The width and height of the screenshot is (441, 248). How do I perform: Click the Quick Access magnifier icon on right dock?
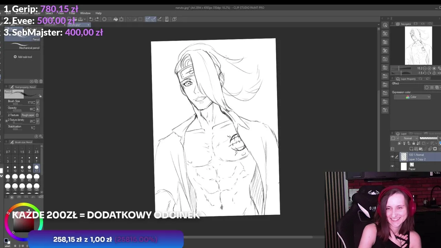click(x=385, y=25)
